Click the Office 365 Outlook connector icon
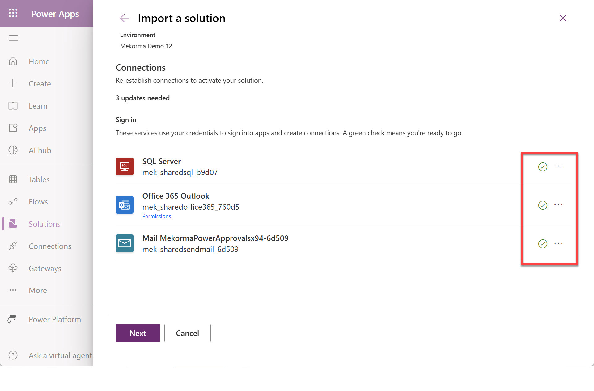 tap(124, 205)
